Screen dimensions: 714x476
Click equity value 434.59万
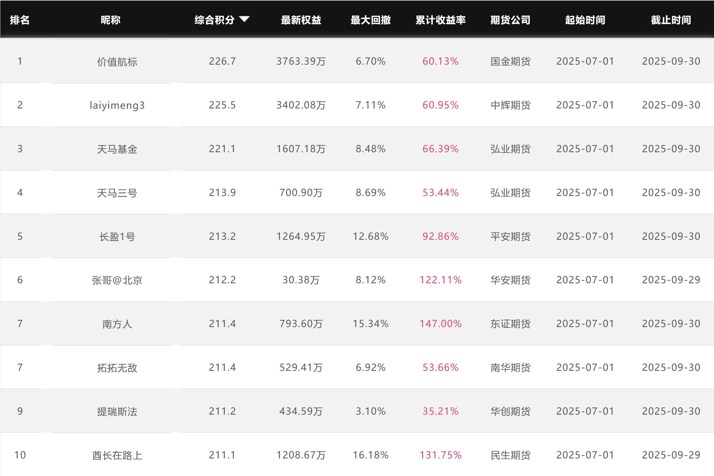301,411
